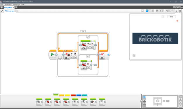Switch to the Program tab
The width and height of the screenshot is (183, 109).
point(11,11)
